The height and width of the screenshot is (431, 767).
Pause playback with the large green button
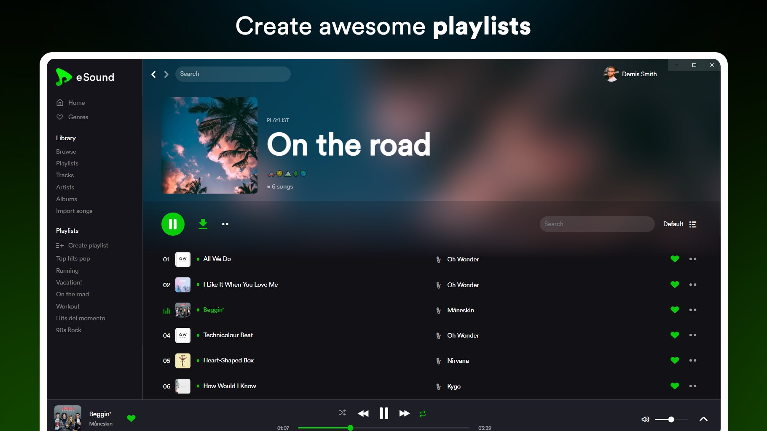tap(173, 224)
